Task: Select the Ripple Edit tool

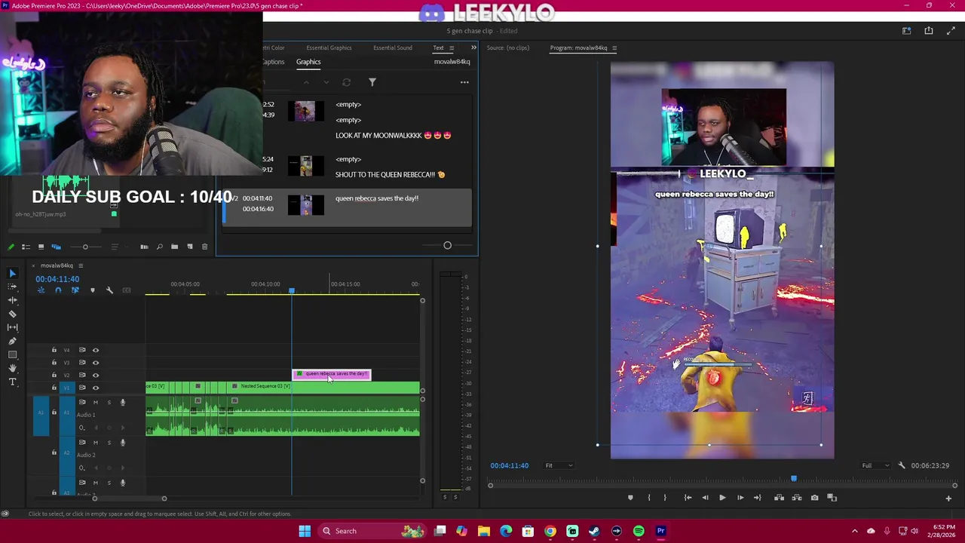Action: coord(12,300)
